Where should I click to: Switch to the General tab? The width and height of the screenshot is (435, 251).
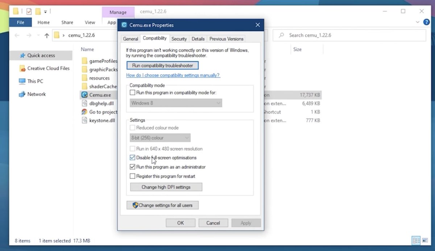pyautogui.click(x=130, y=39)
